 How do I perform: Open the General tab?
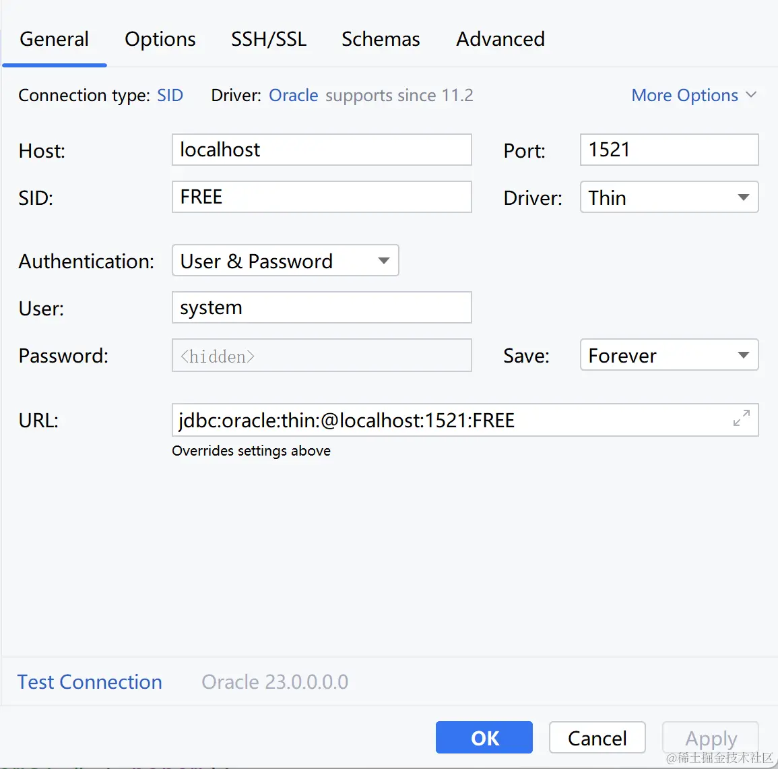(55, 39)
